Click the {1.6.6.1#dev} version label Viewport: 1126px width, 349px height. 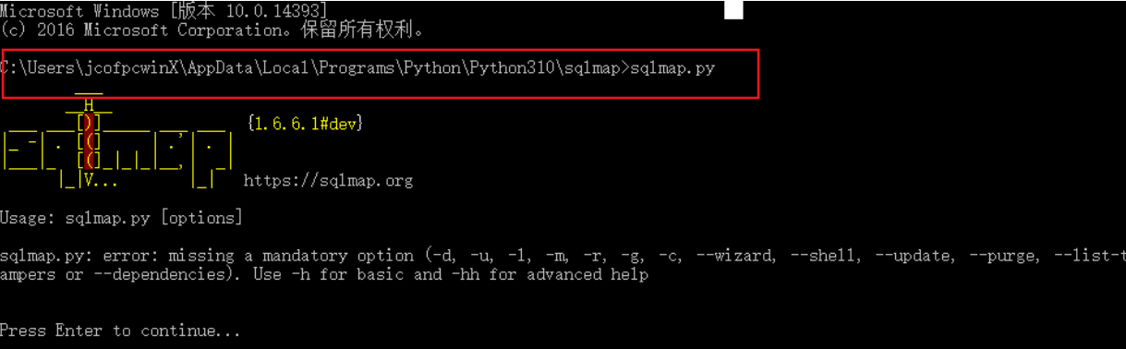point(306,123)
